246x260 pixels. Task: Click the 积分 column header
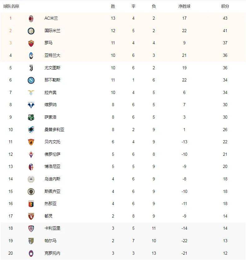tap(225, 6)
